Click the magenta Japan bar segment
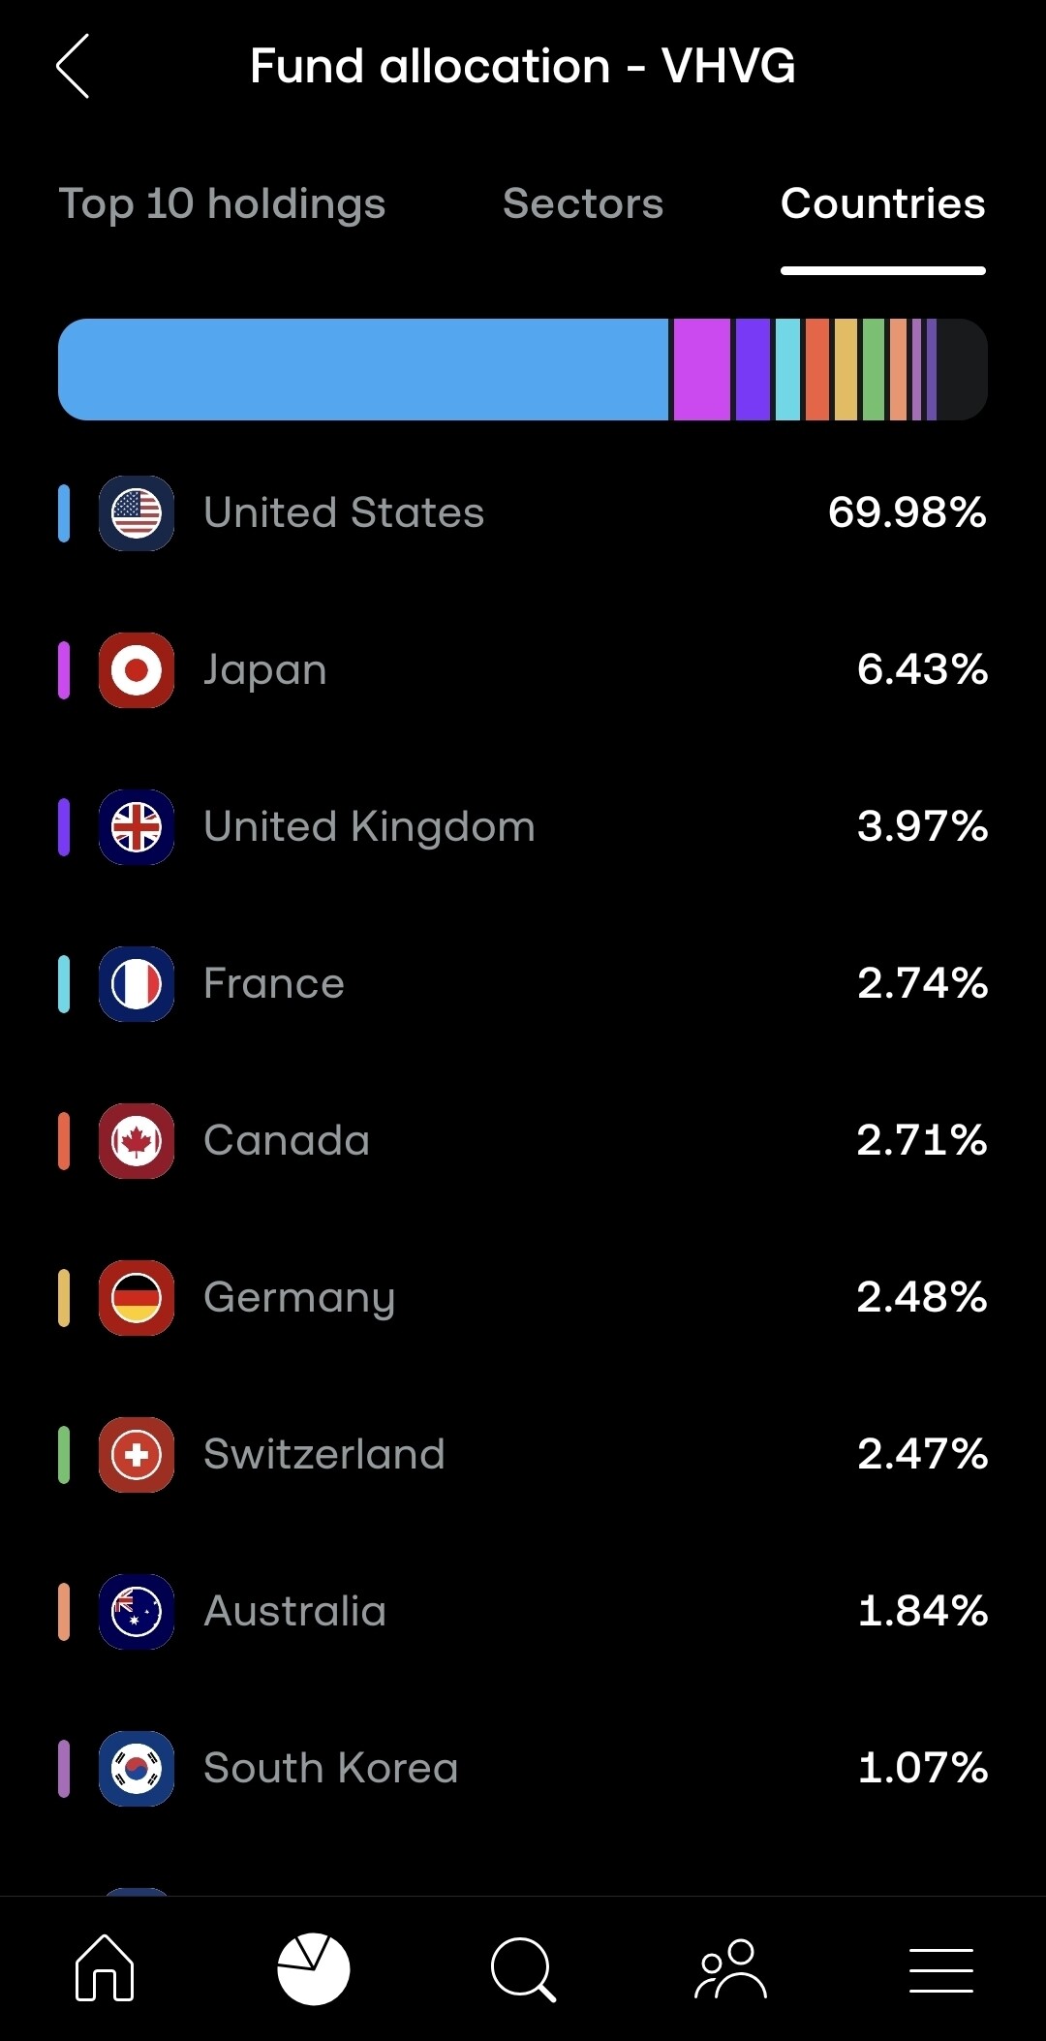Screen dimensions: 1046x2041 pyautogui.click(x=701, y=369)
